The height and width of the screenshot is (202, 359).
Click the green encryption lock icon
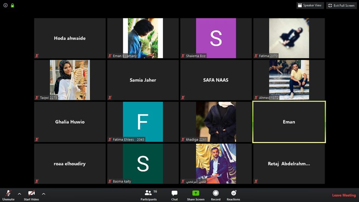click(12, 6)
